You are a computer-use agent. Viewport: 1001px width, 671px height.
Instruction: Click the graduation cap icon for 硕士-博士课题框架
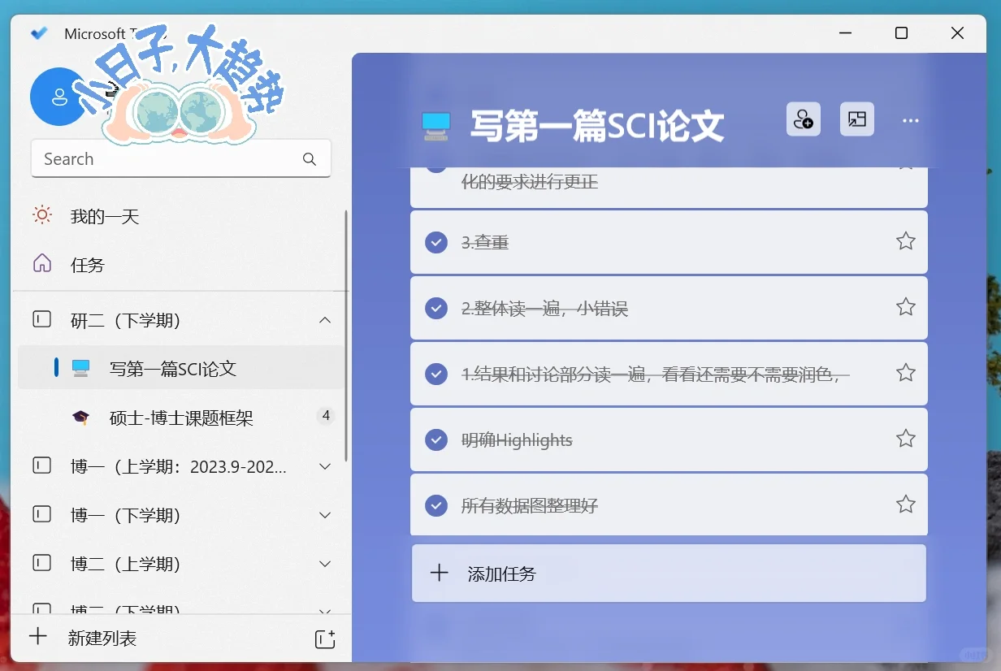(80, 418)
